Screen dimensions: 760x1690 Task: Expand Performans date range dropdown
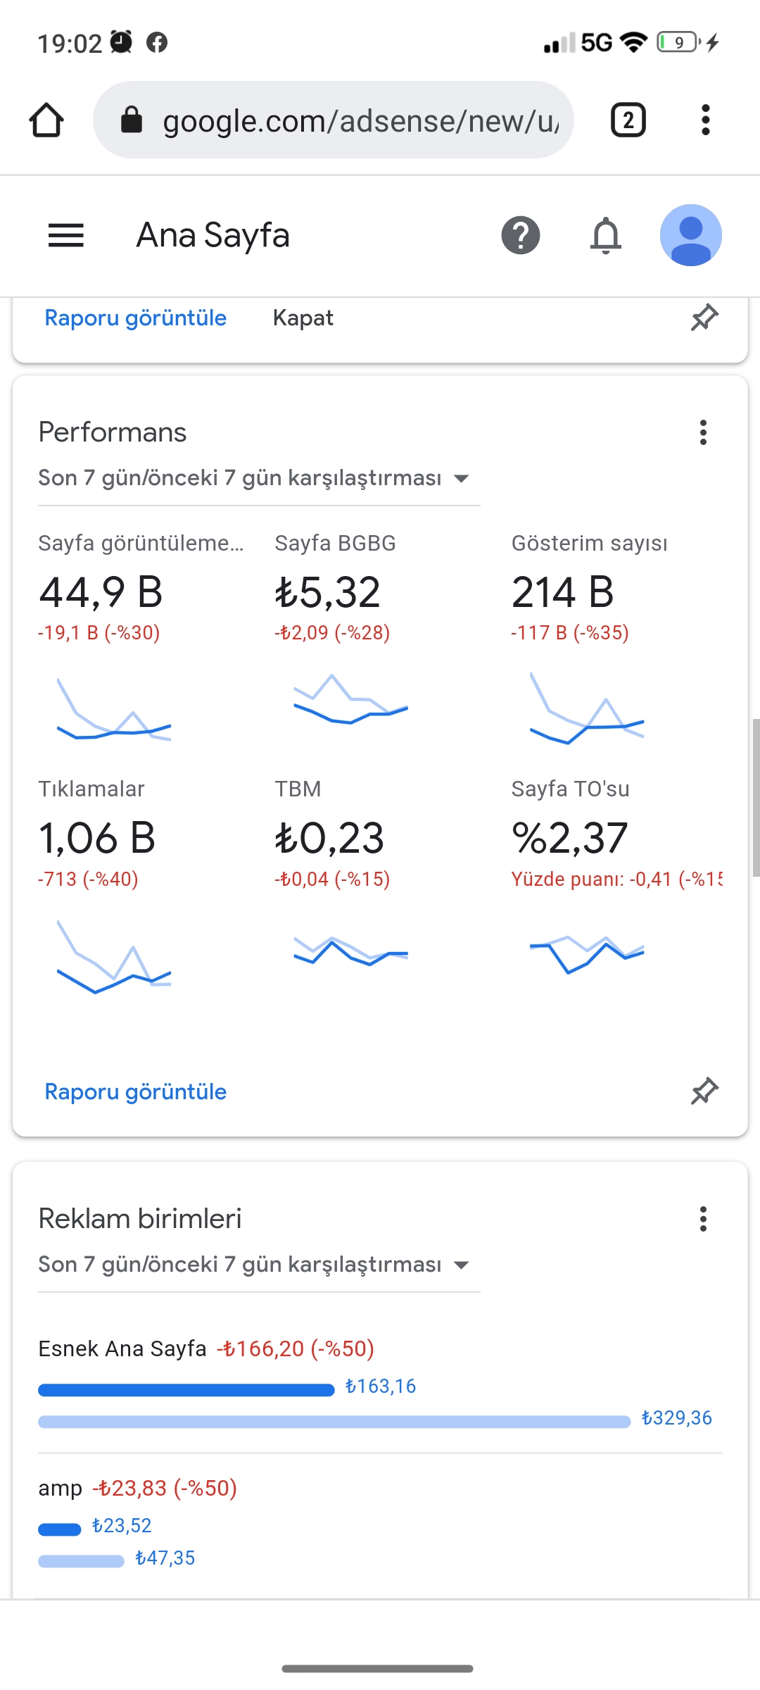[x=259, y=478]
